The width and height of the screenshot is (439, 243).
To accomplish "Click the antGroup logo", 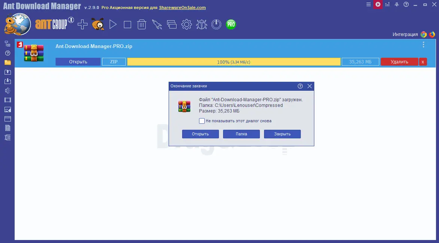I will click(x=54, y=24).
